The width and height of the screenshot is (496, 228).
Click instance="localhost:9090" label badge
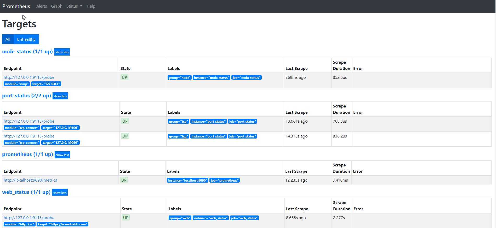pos(188,181)
